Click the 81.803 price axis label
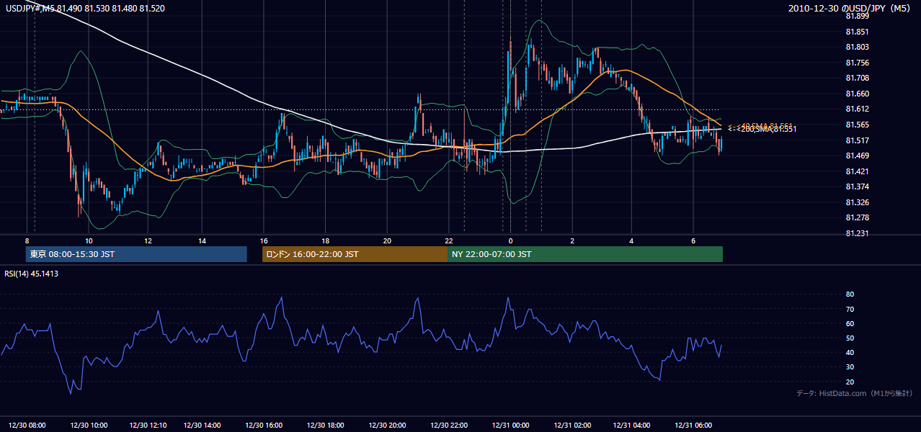921x432 pixels. coord(857,47)
